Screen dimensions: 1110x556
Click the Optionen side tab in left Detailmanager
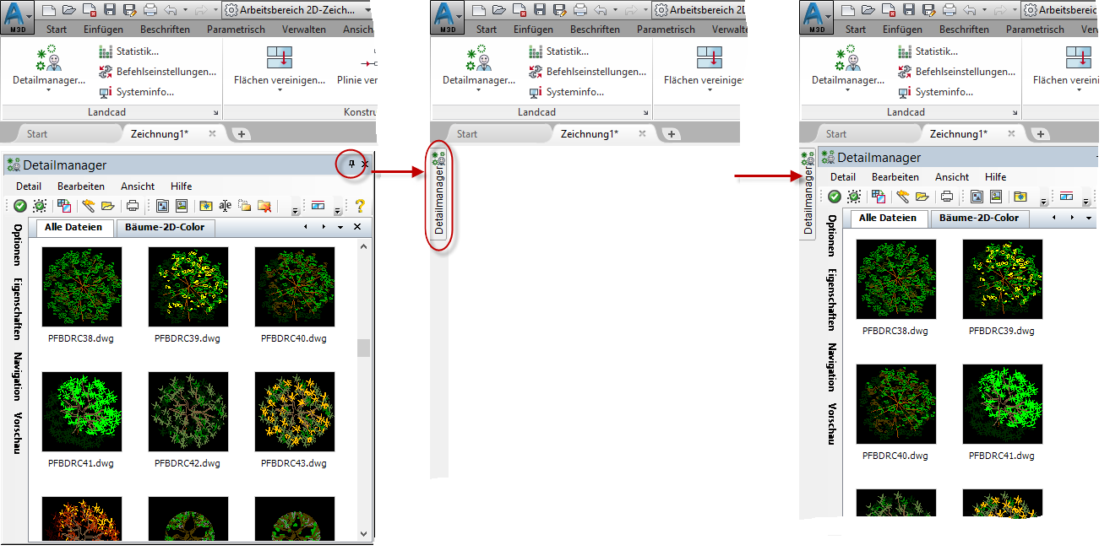(x=16, y=244)
